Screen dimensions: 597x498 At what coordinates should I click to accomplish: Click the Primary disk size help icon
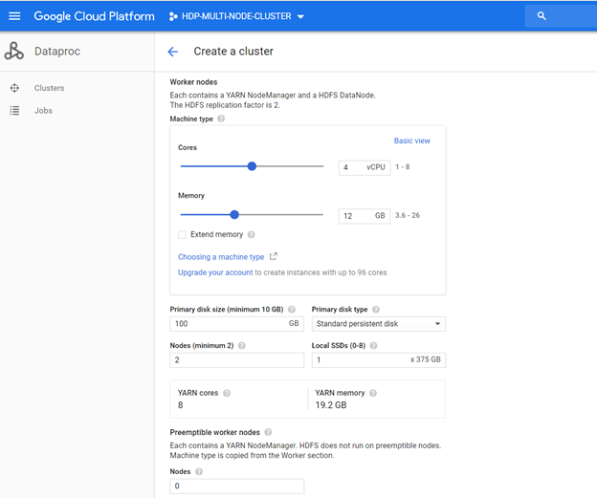click(292, 310)
